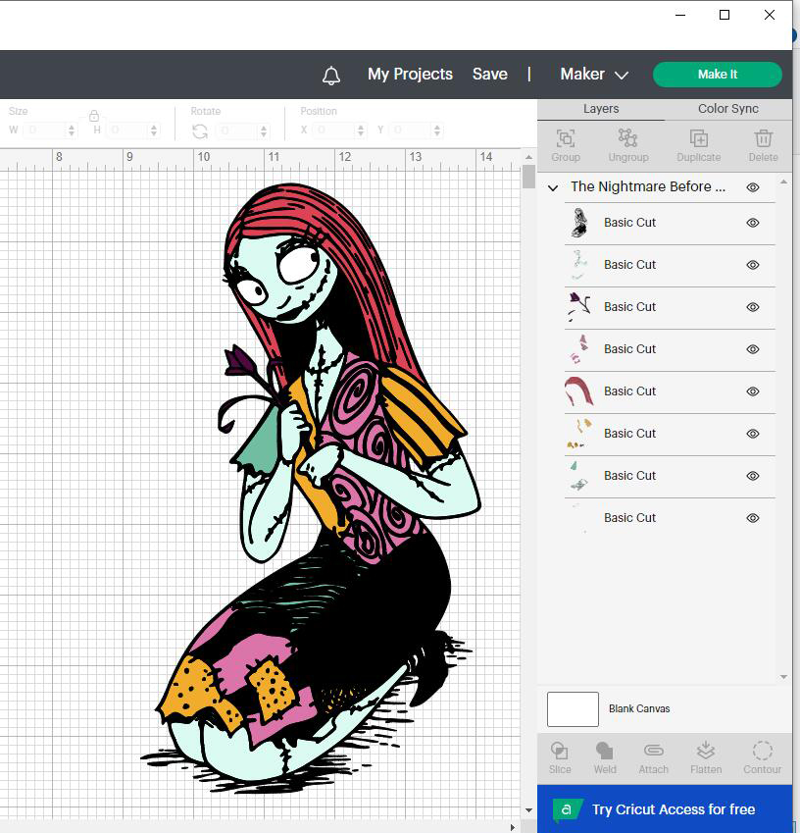The width and height of the screenshot is (800, 833).
Task: Hide the red hair Basic Cut layer
Action: pyautogui.click(x=753, y=391)
